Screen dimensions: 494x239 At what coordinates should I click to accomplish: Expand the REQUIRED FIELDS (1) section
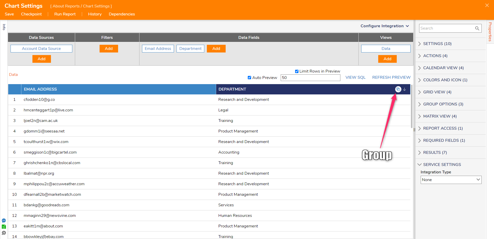[451, 140]
